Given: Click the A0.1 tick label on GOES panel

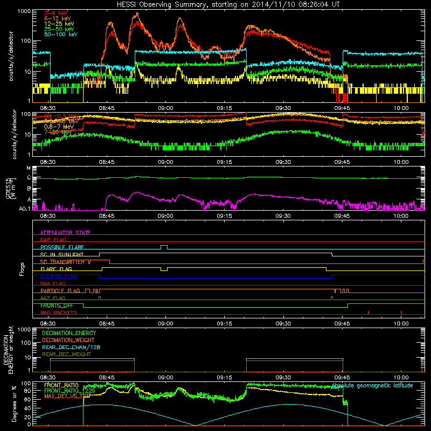Looking at the screenshot, I should pos(25,209).
